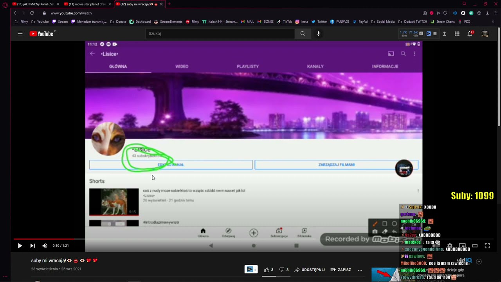Go back in browser
The height and width of the screenshot is (282, 501).
point(15,13)
